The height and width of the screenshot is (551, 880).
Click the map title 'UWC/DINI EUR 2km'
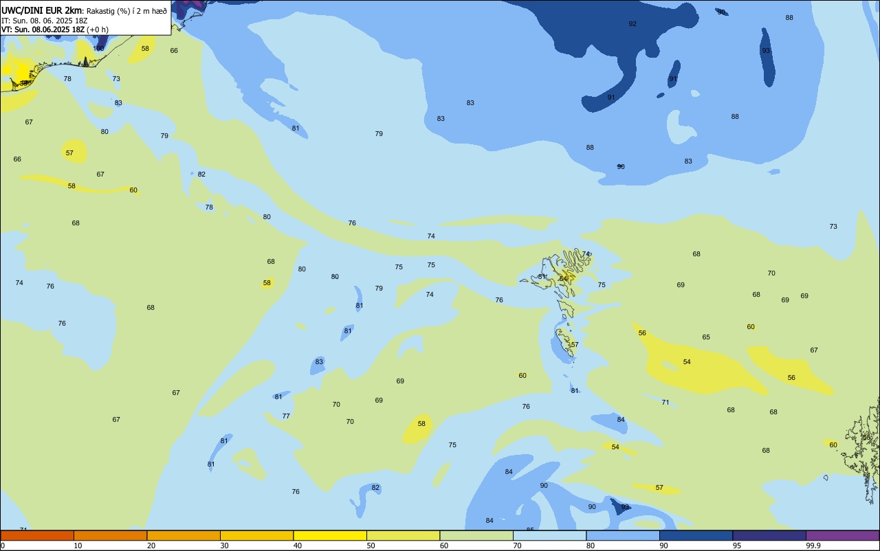click(x=42, y=10)
